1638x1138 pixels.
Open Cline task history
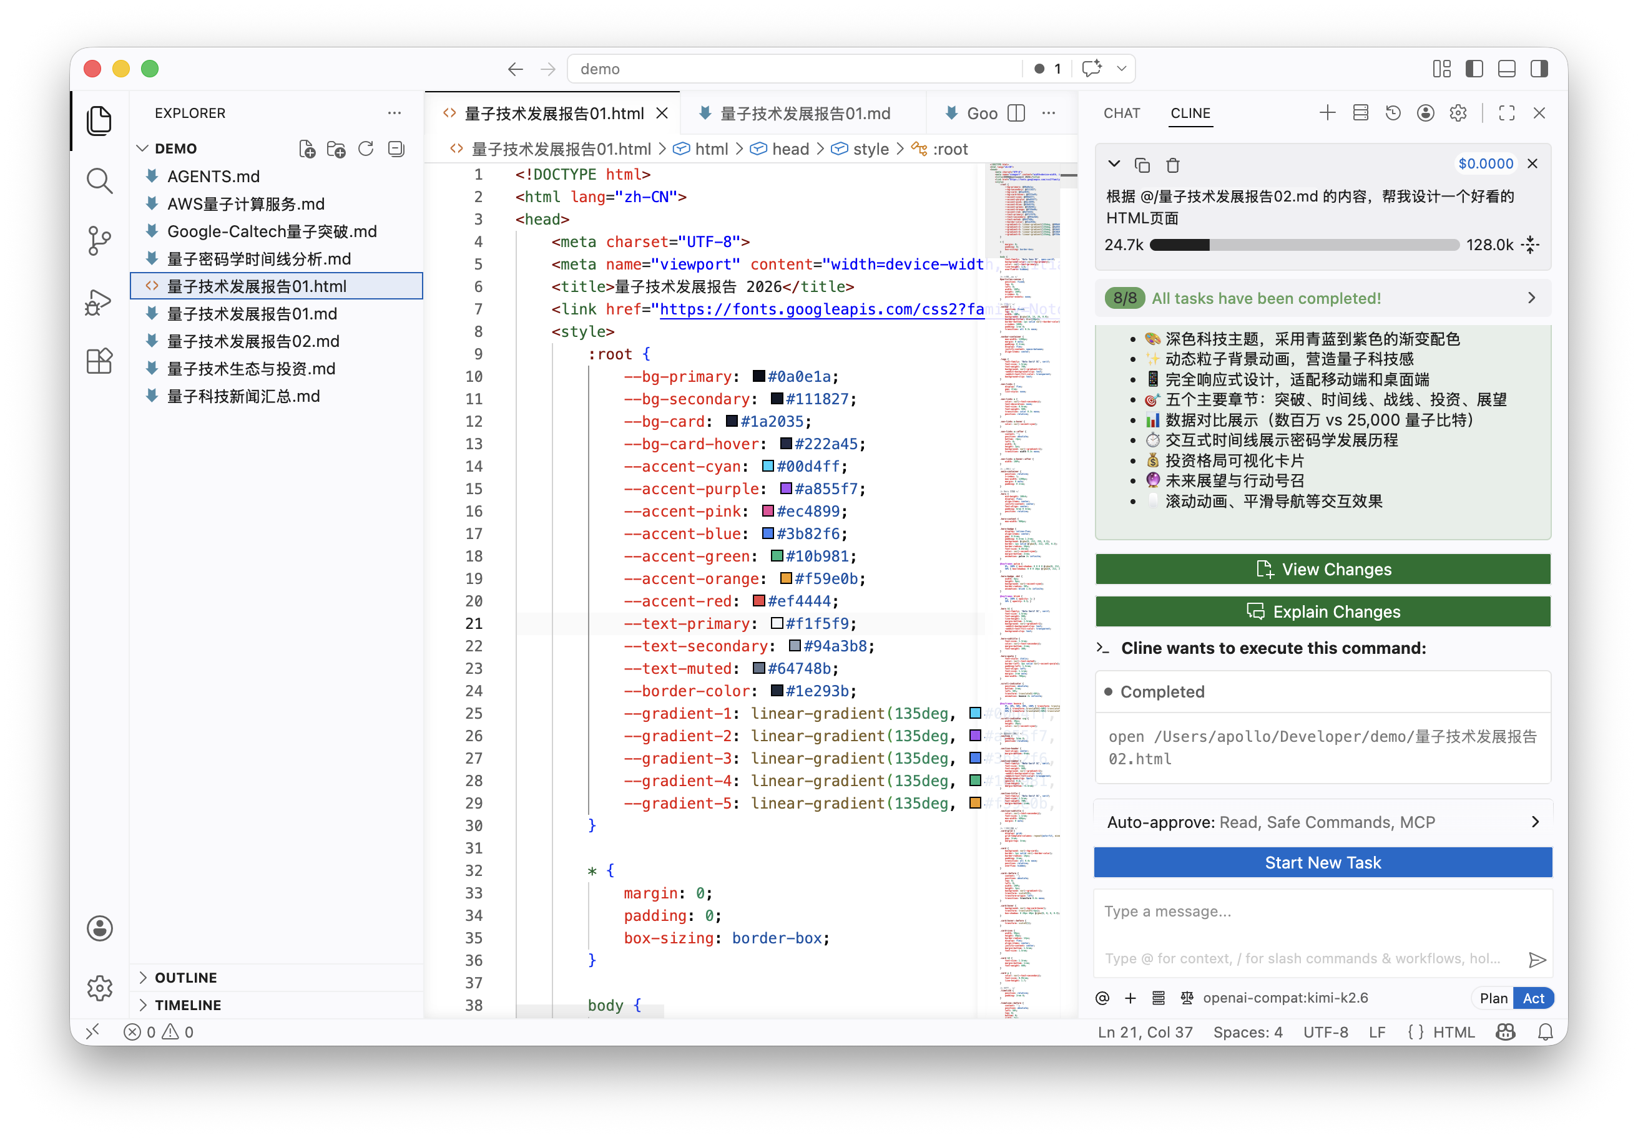point(1393,113)
